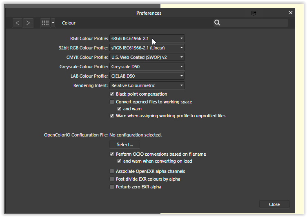Open the 32bit RGB Colour Profile dropdown
Image resolution: width=307 pixels, height=217 pixels.
(x=147, y=48)
